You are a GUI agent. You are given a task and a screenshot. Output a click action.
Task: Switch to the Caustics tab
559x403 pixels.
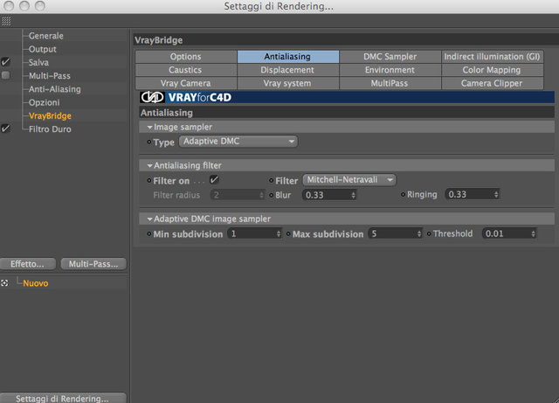[186, 70]
